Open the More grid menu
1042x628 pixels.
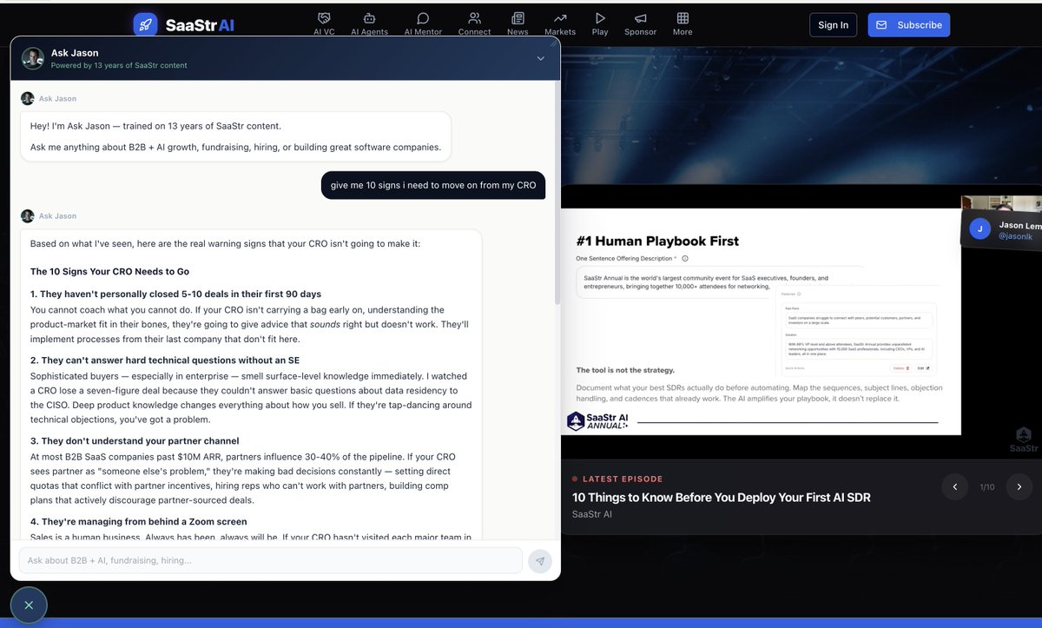pos(683,18)
